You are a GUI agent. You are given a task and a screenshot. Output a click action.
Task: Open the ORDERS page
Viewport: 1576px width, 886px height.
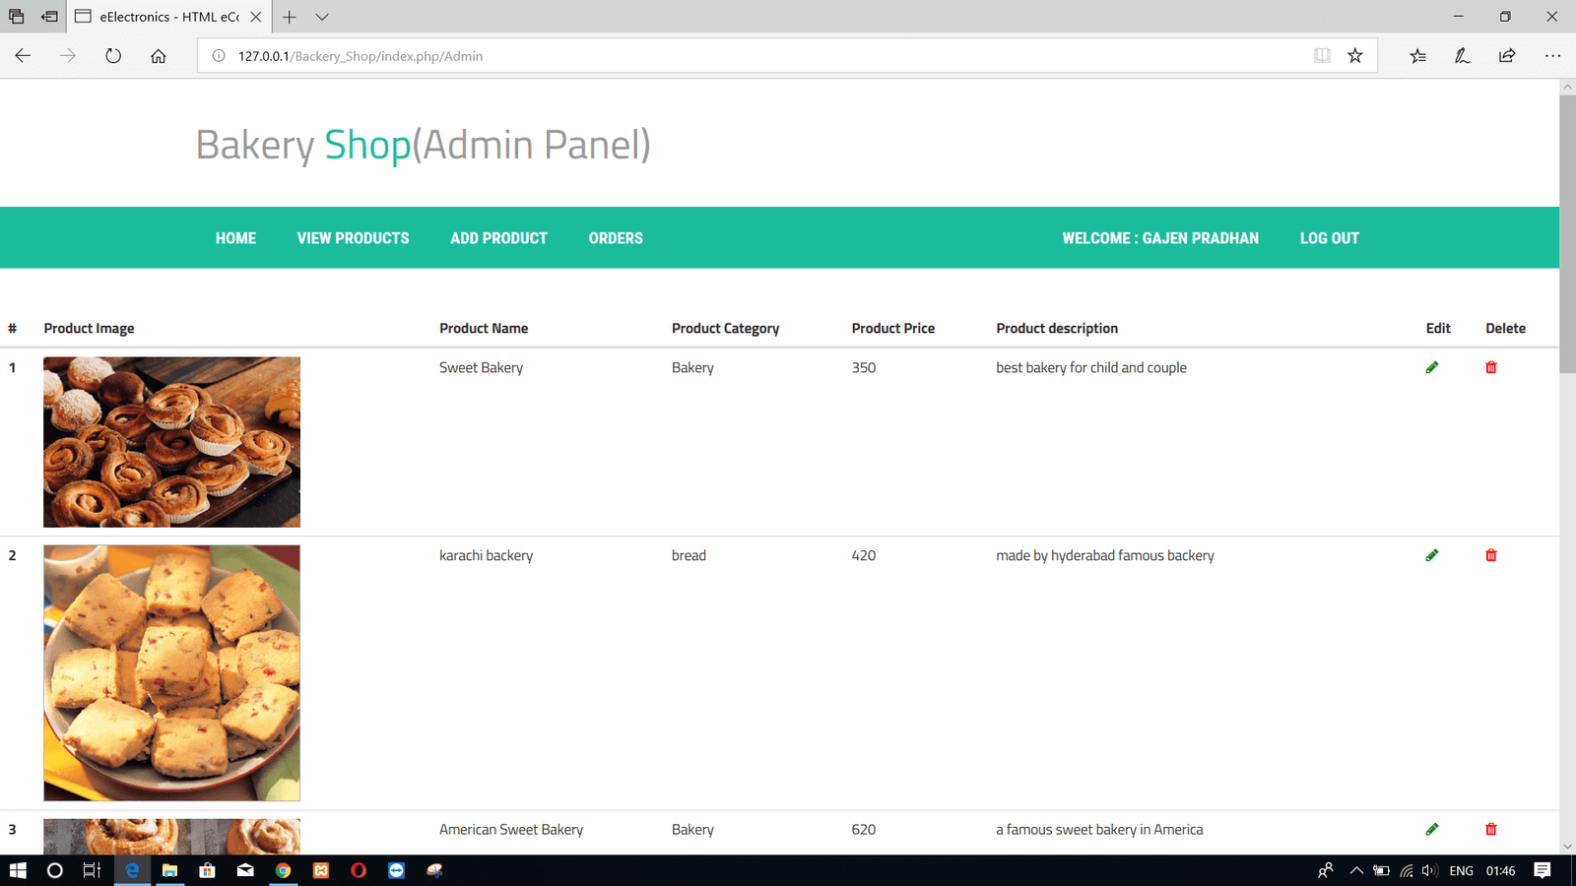616,238
